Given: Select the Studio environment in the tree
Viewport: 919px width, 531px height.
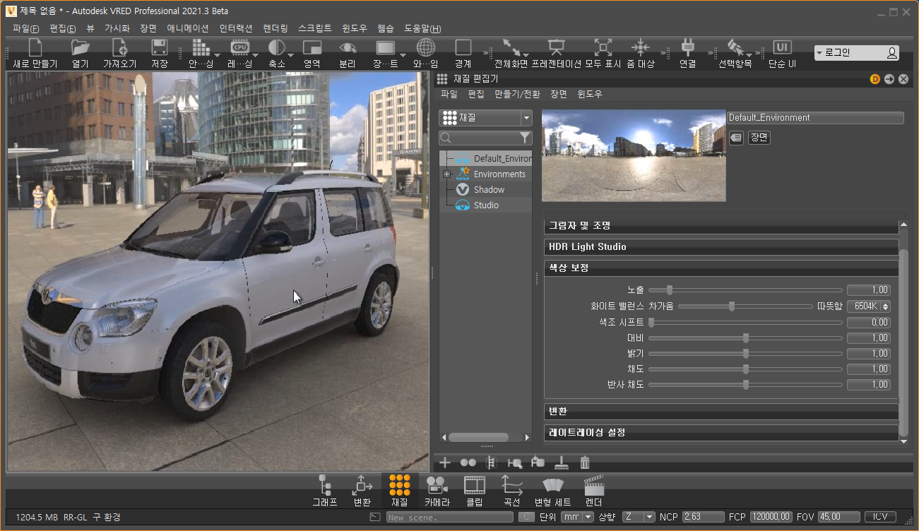Looking at the screenshot, I should tap(486, 205).
